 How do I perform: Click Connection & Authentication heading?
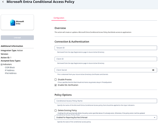tap(72, 42)
